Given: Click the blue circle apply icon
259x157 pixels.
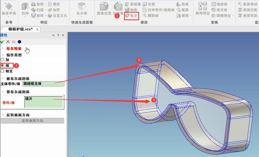Looking at the screenshot, I should point(19,42).
